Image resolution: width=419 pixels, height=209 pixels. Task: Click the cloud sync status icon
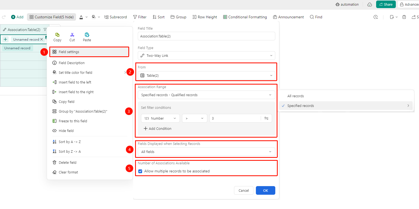click(x=370, y=4)
